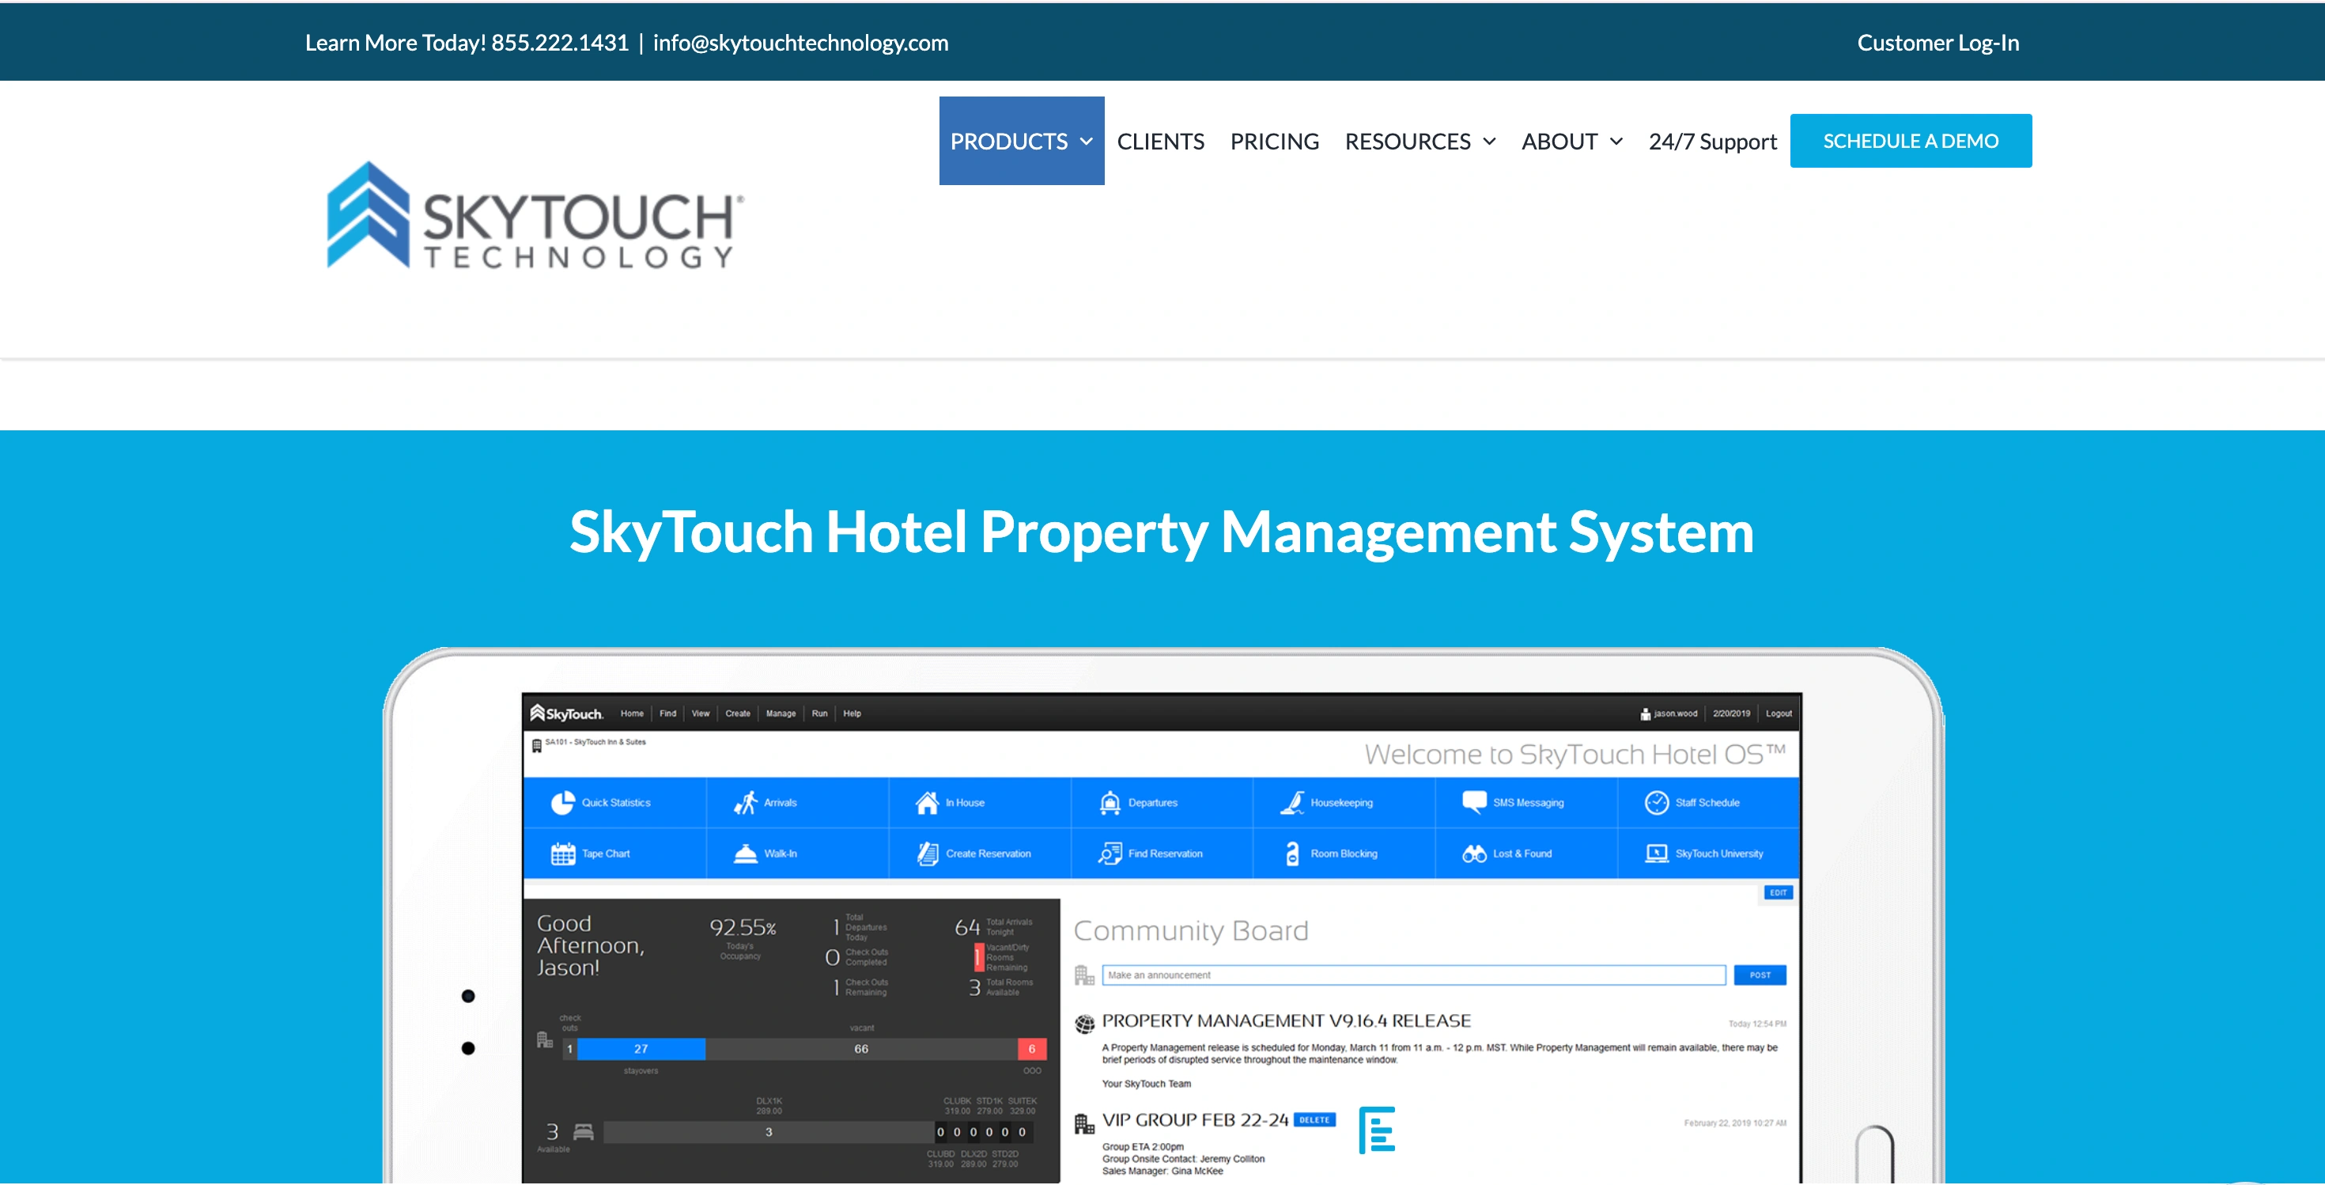Open the Tape Chart calendar icon

562,853
